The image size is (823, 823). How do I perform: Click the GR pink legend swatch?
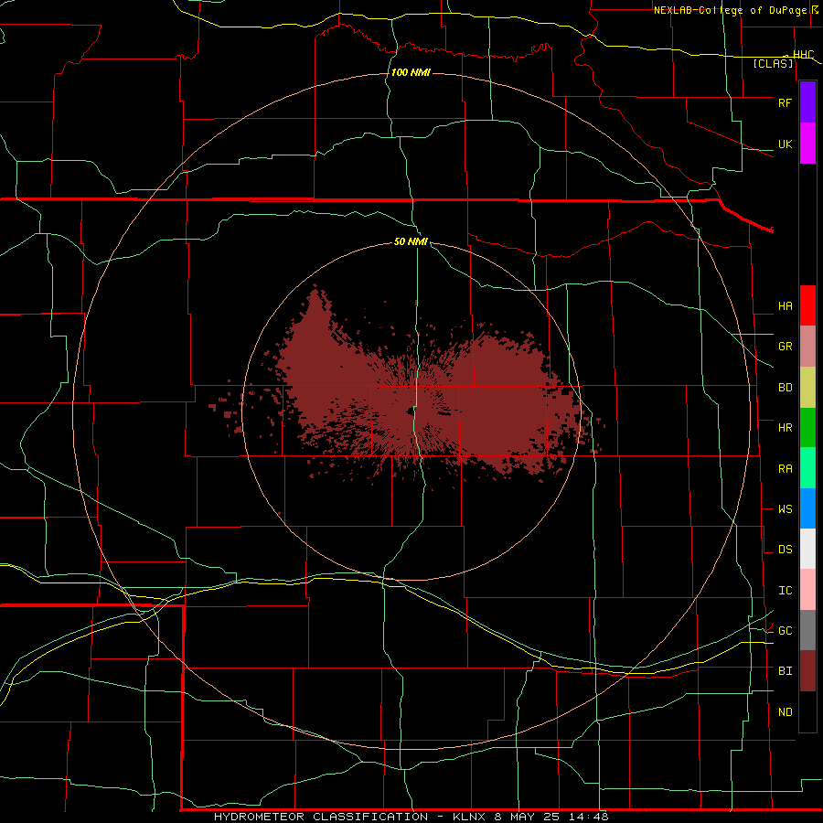click(807, 347)
